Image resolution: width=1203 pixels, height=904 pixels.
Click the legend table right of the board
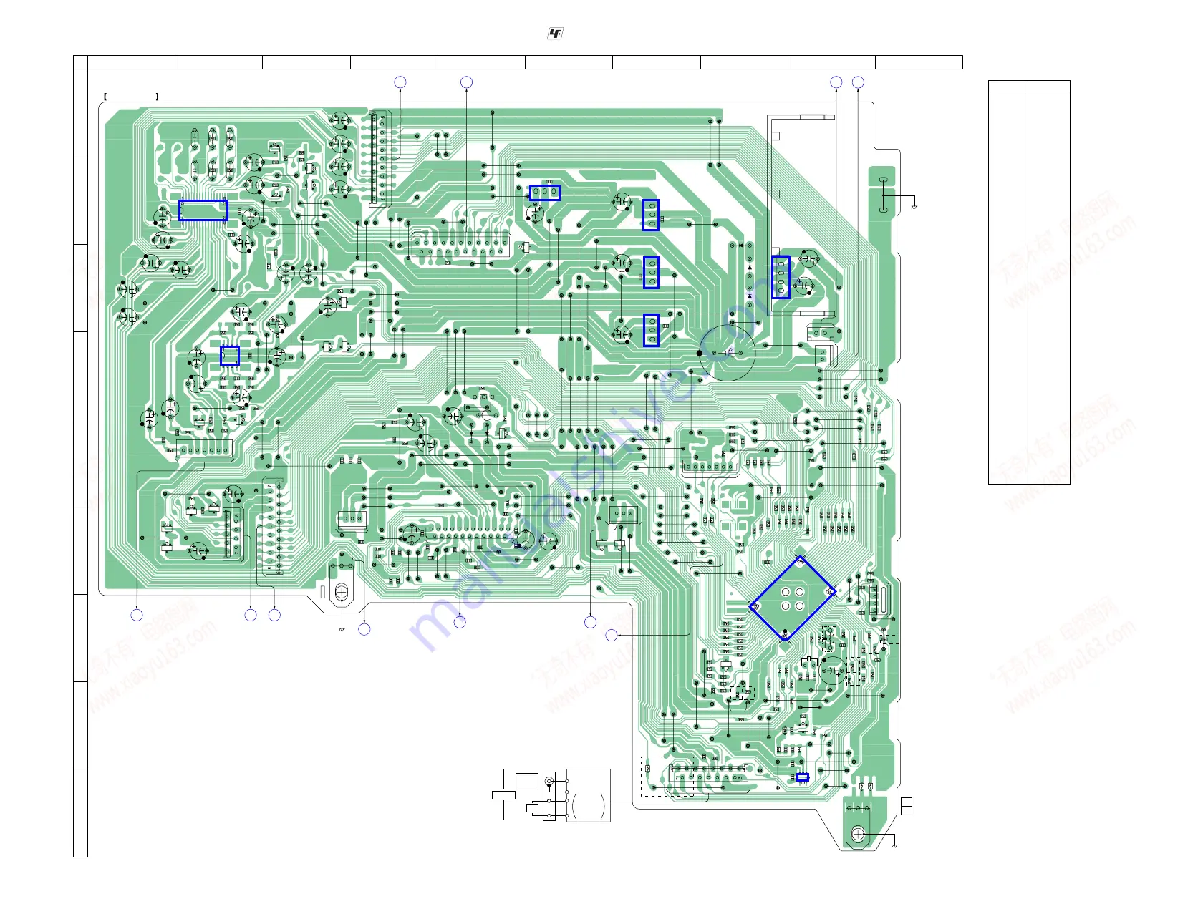tap(1029, 282)
